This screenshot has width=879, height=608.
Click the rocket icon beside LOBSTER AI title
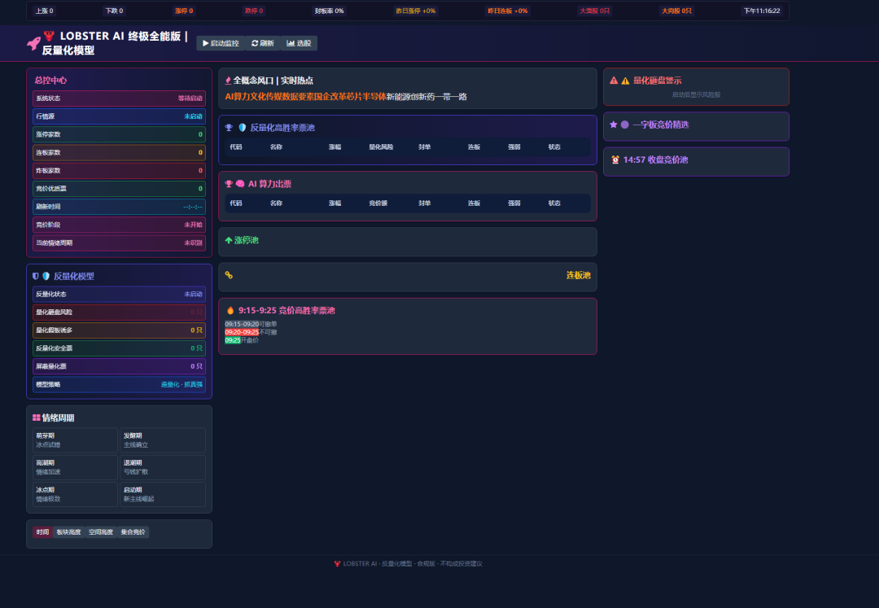[33, 43]
